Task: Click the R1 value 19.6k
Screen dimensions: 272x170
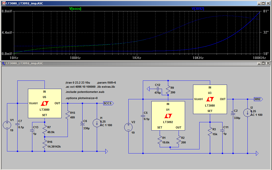Action: 166,142
